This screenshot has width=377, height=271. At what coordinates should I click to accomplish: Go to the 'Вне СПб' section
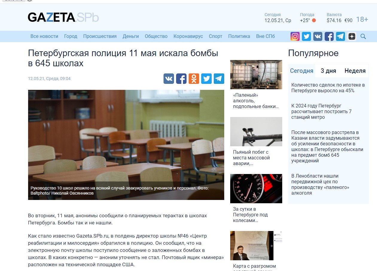click(x=265, y=36)
